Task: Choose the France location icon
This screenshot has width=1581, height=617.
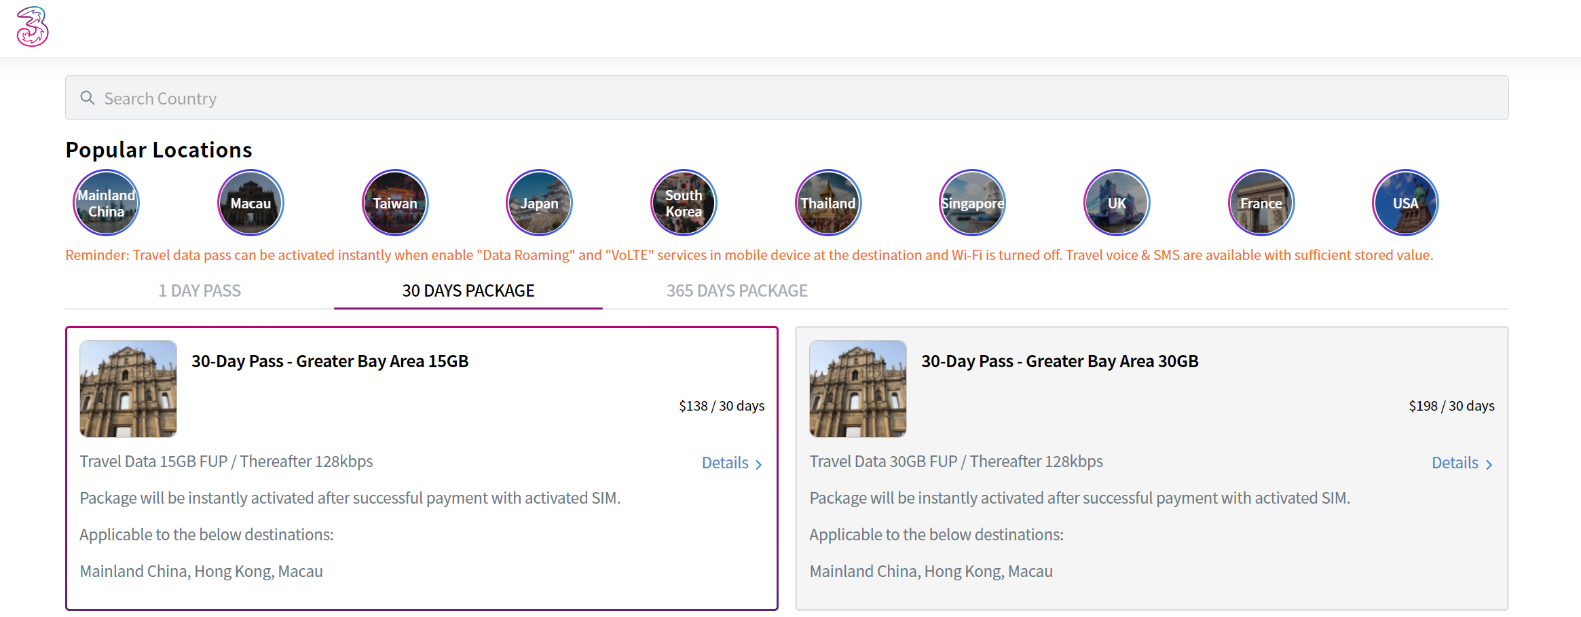Action: point(1261,203)
